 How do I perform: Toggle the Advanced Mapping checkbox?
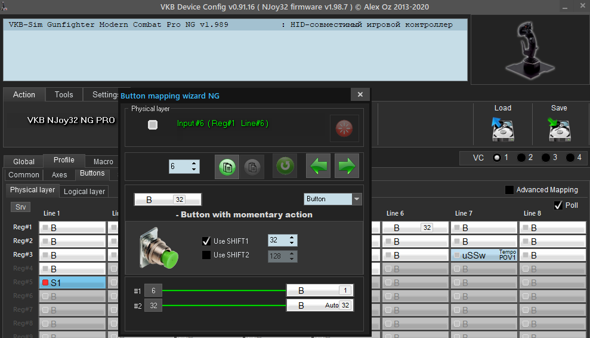pos(509,190)
